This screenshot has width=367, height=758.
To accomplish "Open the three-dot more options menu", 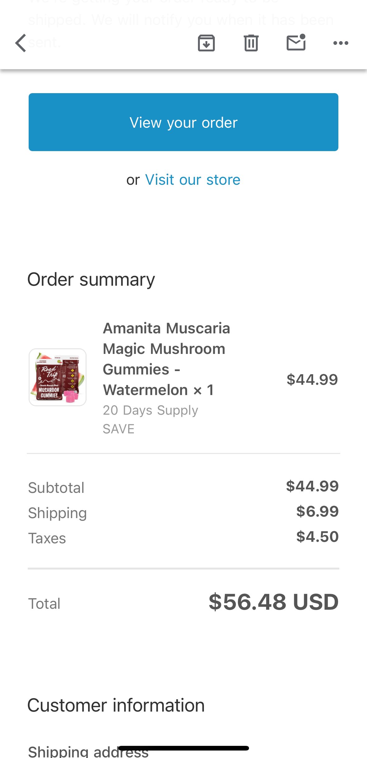I will 341,43.
